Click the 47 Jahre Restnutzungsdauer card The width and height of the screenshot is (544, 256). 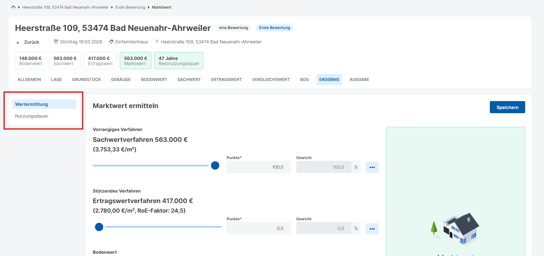click(178, 61)
